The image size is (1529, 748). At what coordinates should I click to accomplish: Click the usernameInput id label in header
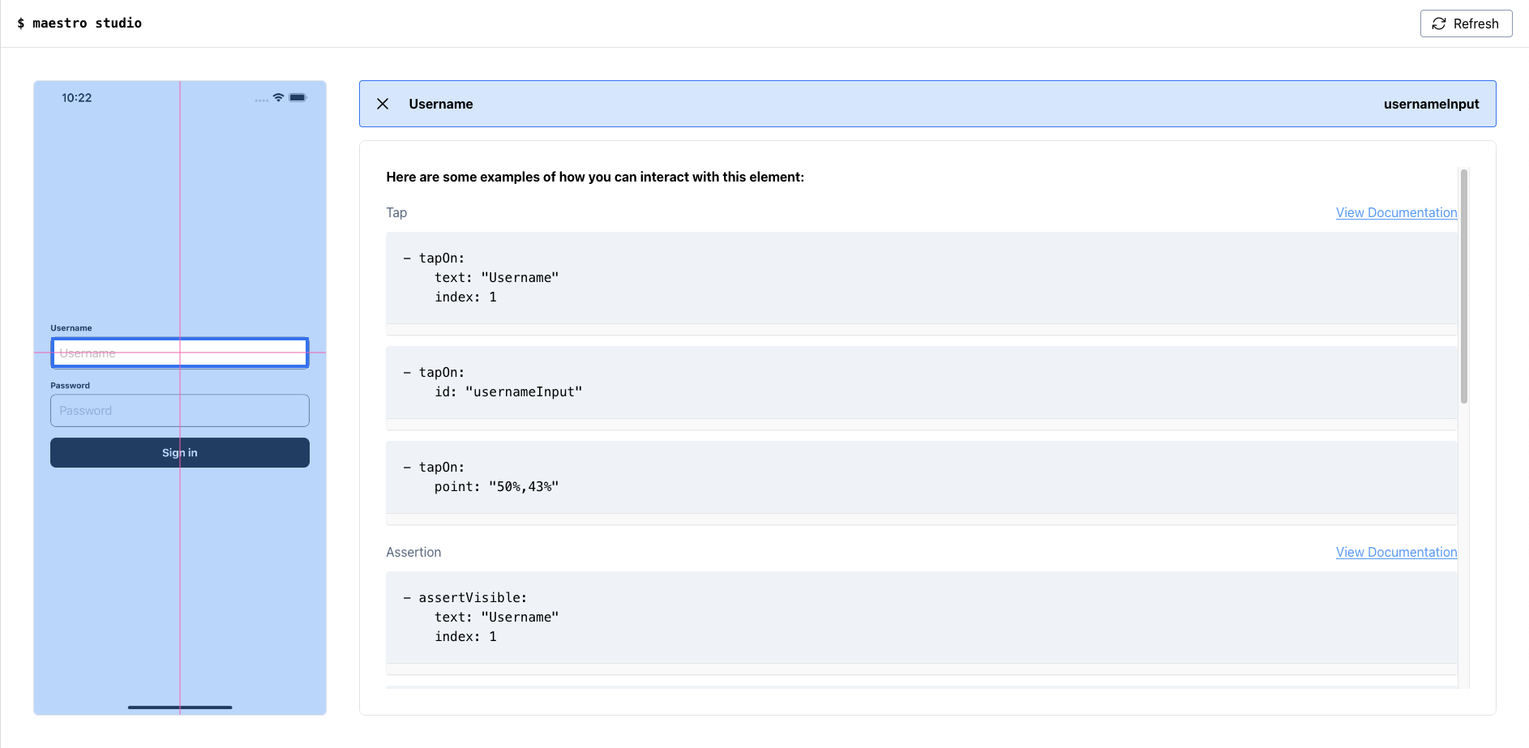1431,104
